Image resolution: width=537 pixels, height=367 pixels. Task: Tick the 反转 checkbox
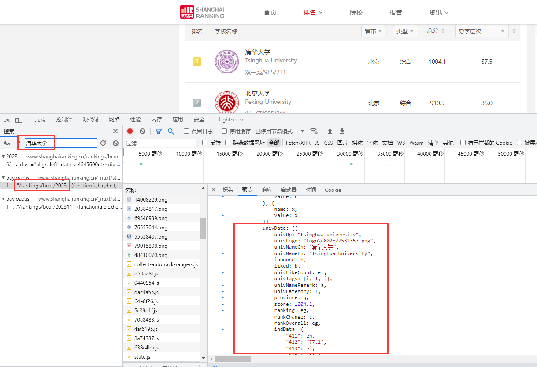205,143
